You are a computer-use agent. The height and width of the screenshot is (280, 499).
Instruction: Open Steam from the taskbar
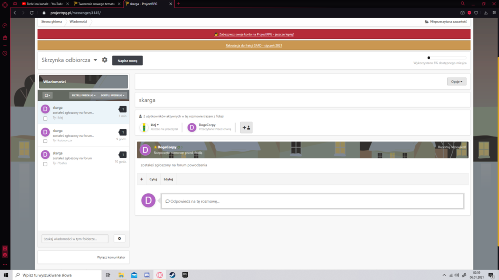(172, 275)
